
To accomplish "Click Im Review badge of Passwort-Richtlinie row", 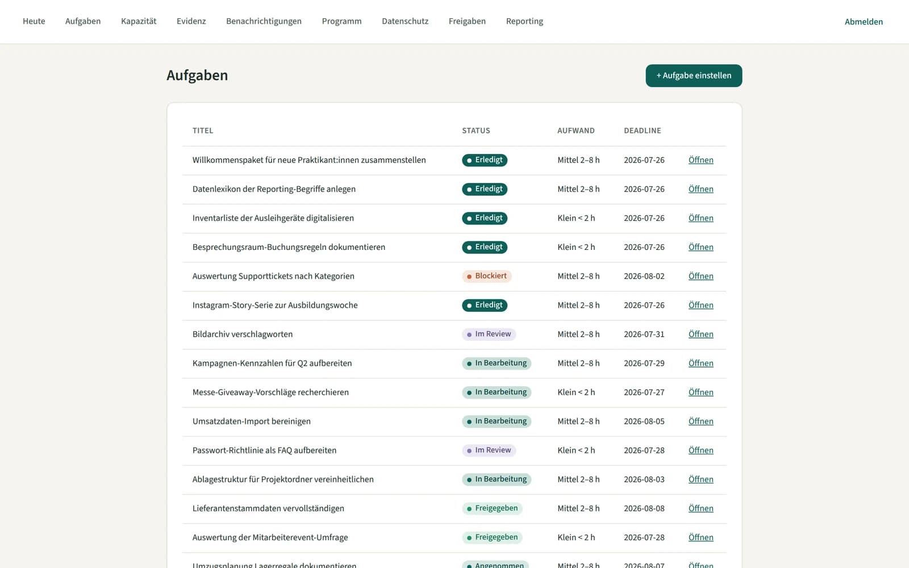I will (x=489, y=450).
